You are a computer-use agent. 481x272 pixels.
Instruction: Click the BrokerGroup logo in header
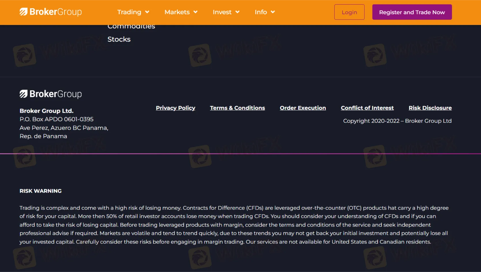(51, 12)
